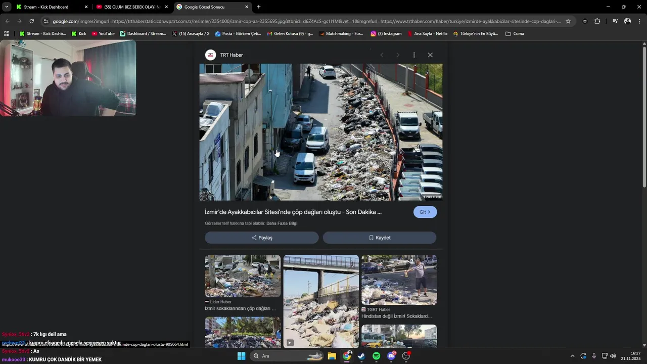Open Steam from the taskbar

(x=361, y=356)
